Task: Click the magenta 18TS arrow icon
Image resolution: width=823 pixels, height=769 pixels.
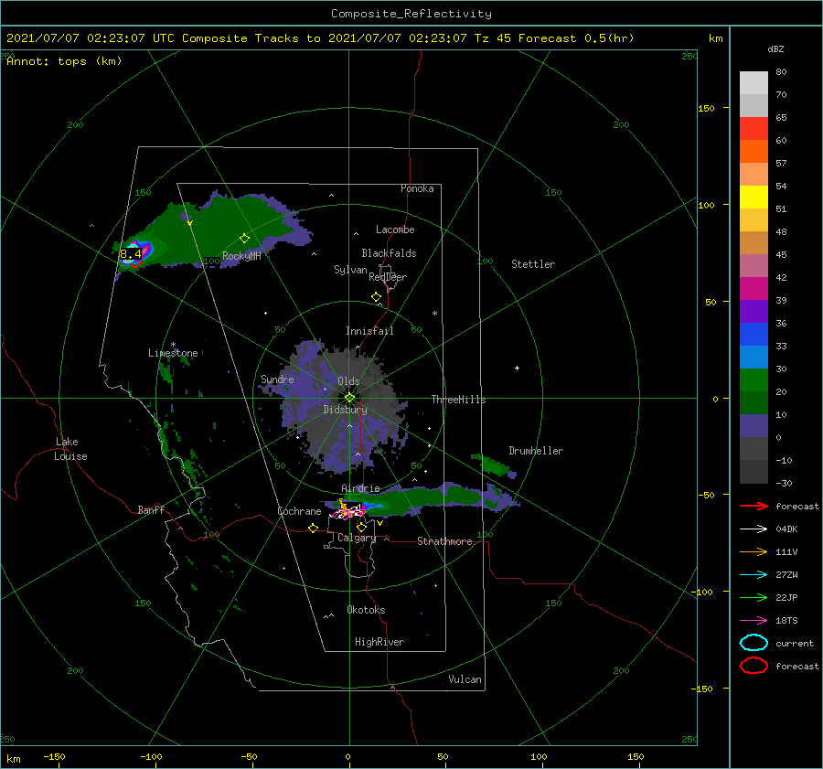Action: coord(754,621)
